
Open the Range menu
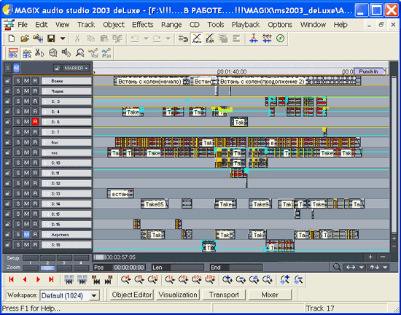tap(171, 25)
